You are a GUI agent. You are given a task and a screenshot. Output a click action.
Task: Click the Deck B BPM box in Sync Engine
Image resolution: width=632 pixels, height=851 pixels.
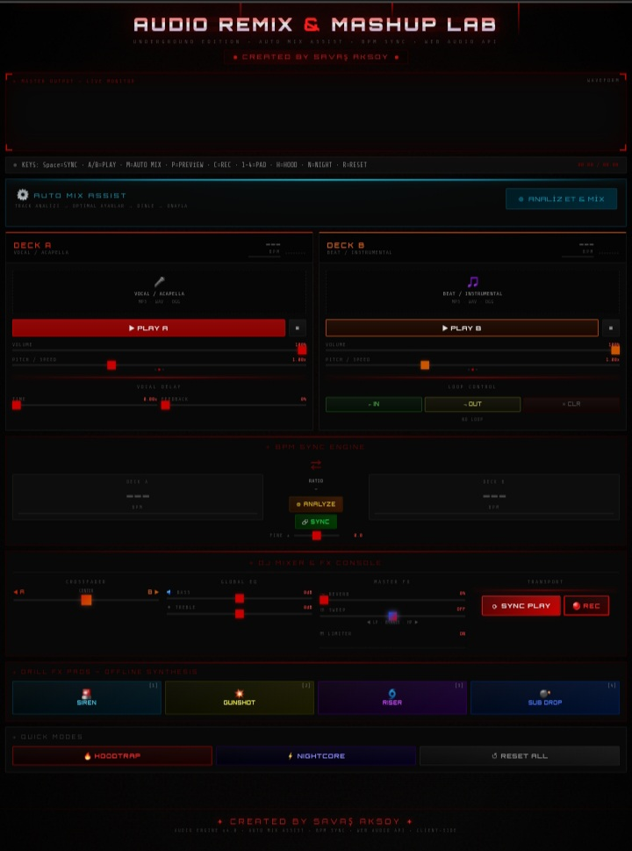[494, 497]
